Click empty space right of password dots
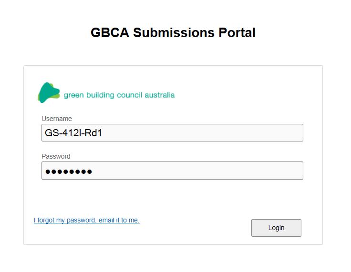This screenshot has height=272, width=351. [197, 171]
